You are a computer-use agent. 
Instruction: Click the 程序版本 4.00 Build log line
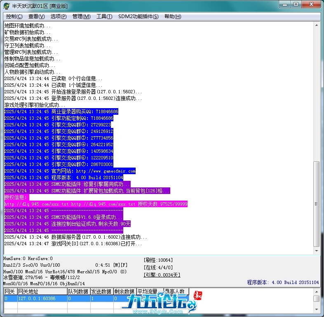pyautogui.click(x=63, y=177)
